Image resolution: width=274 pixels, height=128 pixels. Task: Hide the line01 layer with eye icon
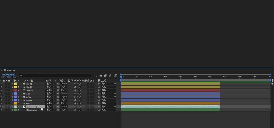coord(1,87)
